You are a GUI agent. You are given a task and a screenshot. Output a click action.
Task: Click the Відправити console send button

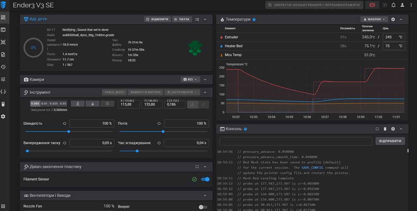390,141
